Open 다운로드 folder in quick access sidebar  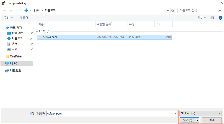click(x=17, y=38)
